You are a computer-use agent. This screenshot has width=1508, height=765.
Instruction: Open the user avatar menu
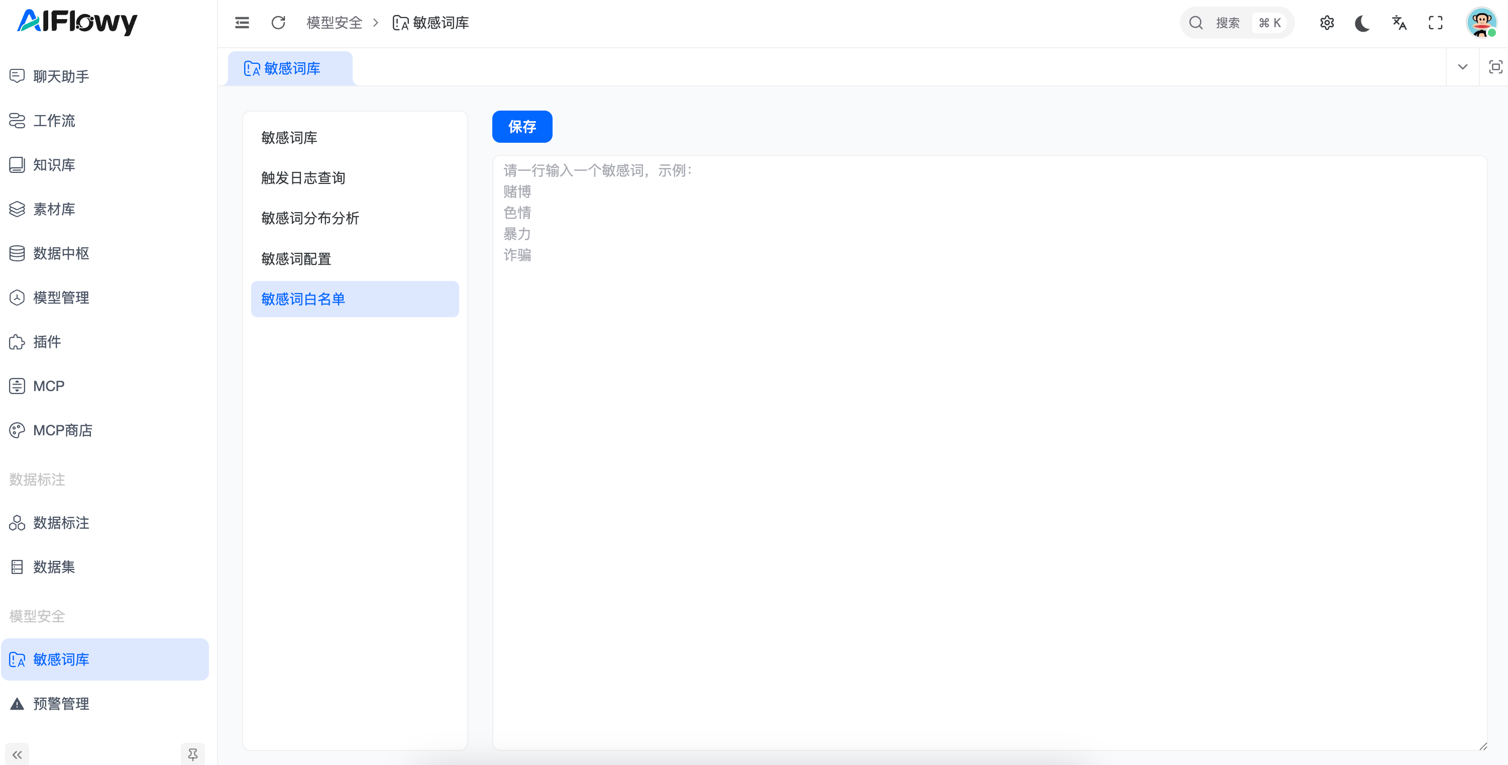point(1481,23)
